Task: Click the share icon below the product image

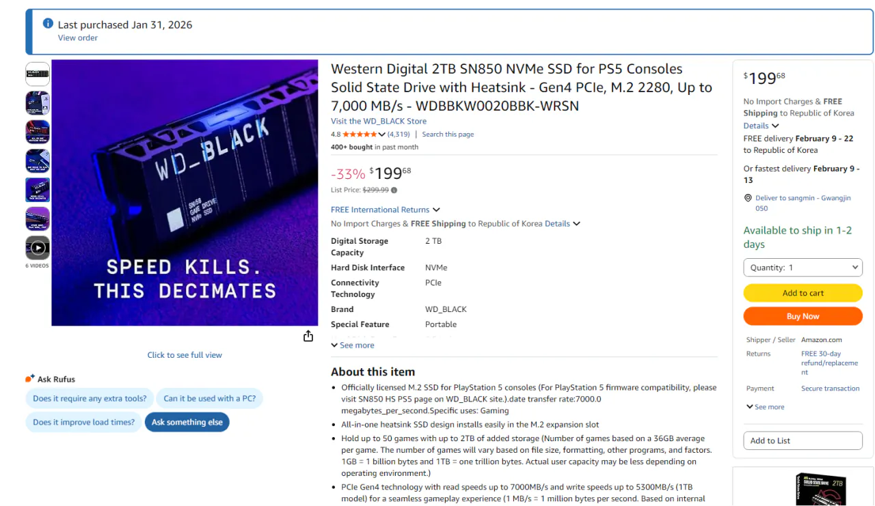Action: (x=308, y=336)
